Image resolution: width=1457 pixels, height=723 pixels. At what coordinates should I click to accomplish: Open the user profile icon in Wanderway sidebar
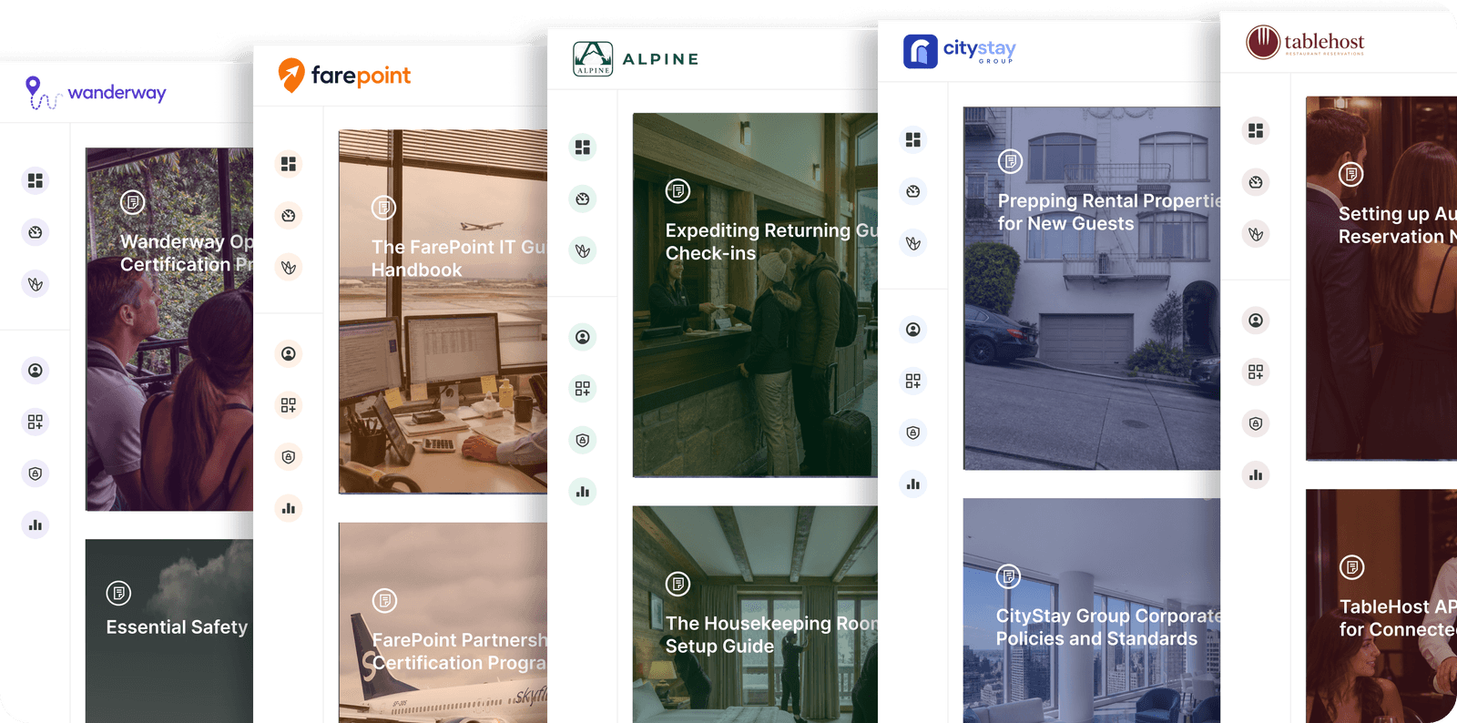coord(36,371)
